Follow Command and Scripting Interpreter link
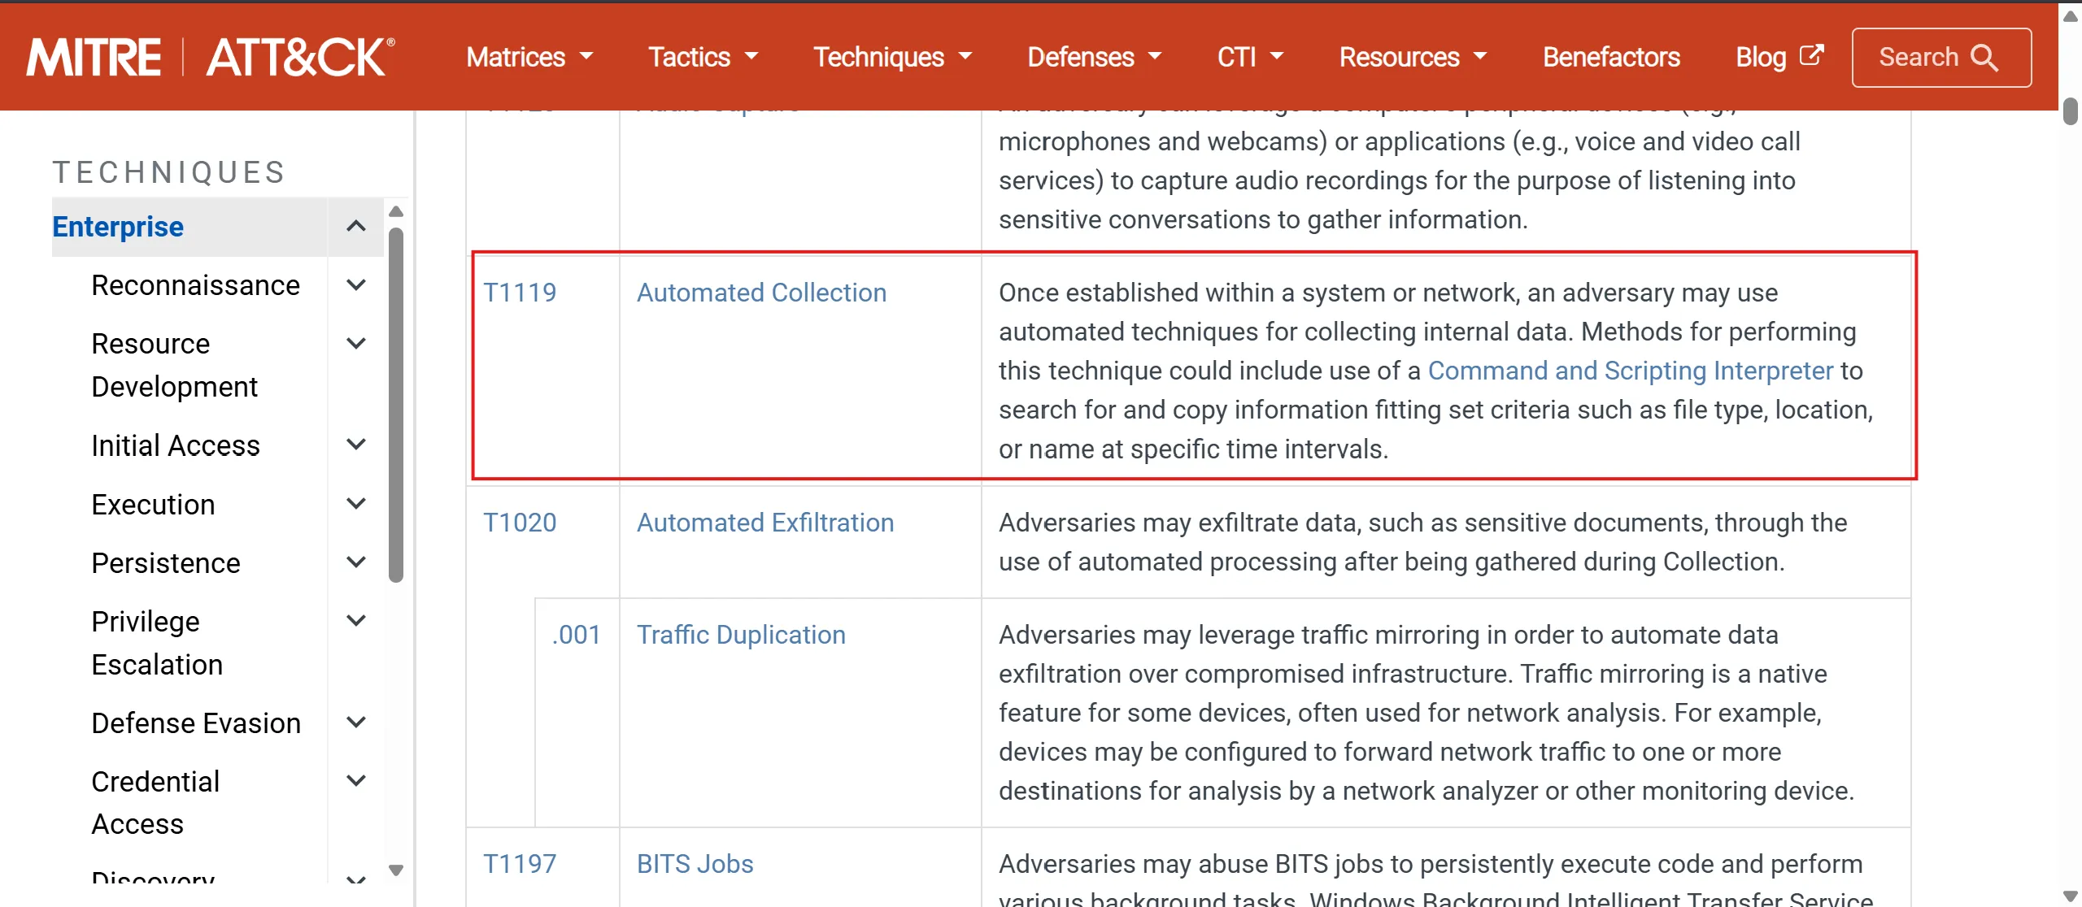The height and width of the screenshot is (907, 2082). [1630, 371]
